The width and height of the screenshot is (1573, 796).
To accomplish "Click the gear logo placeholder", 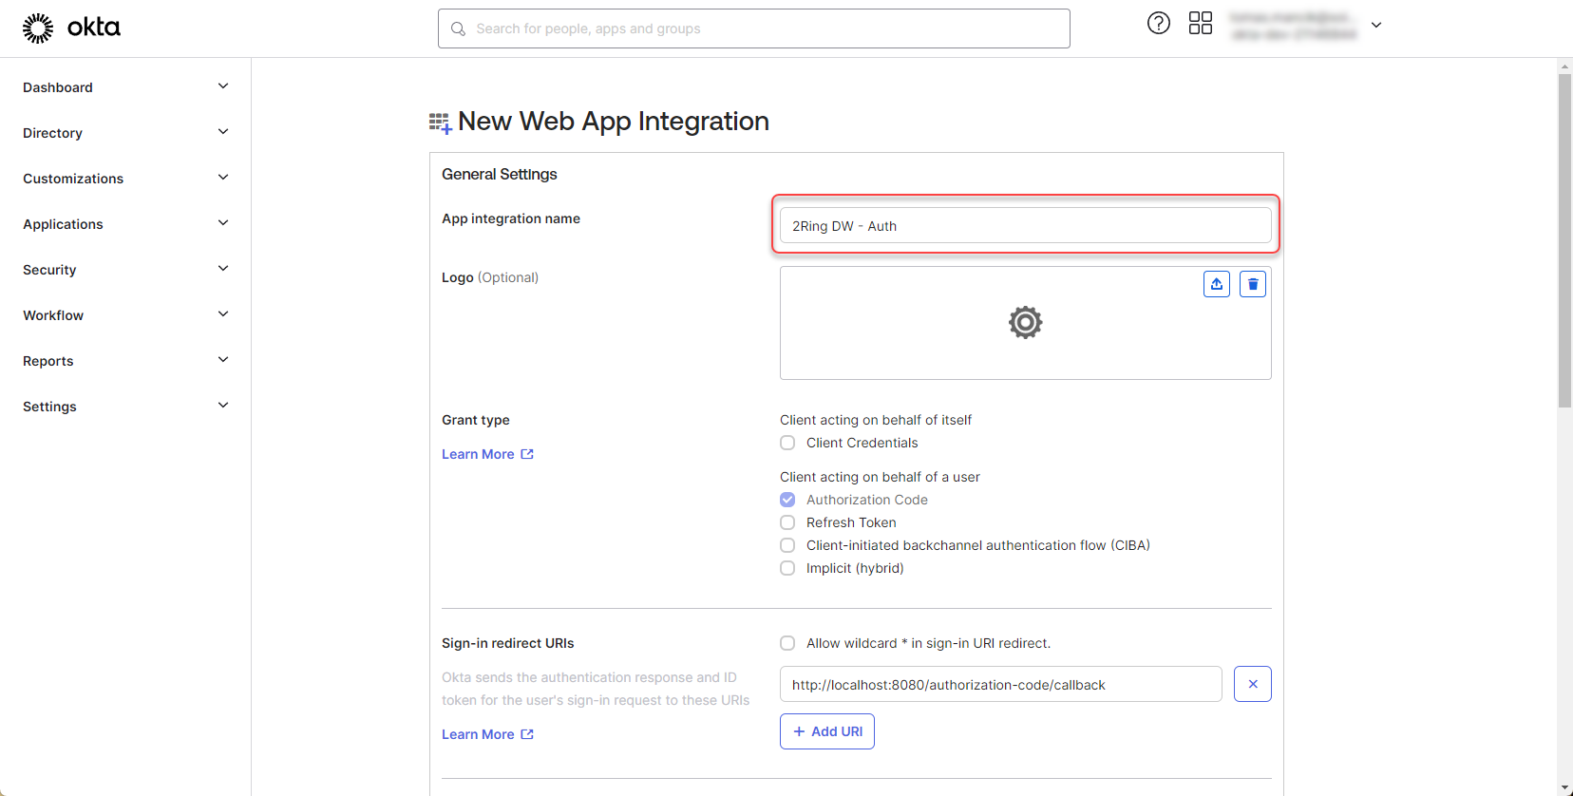I will (x=1025, y=323).
